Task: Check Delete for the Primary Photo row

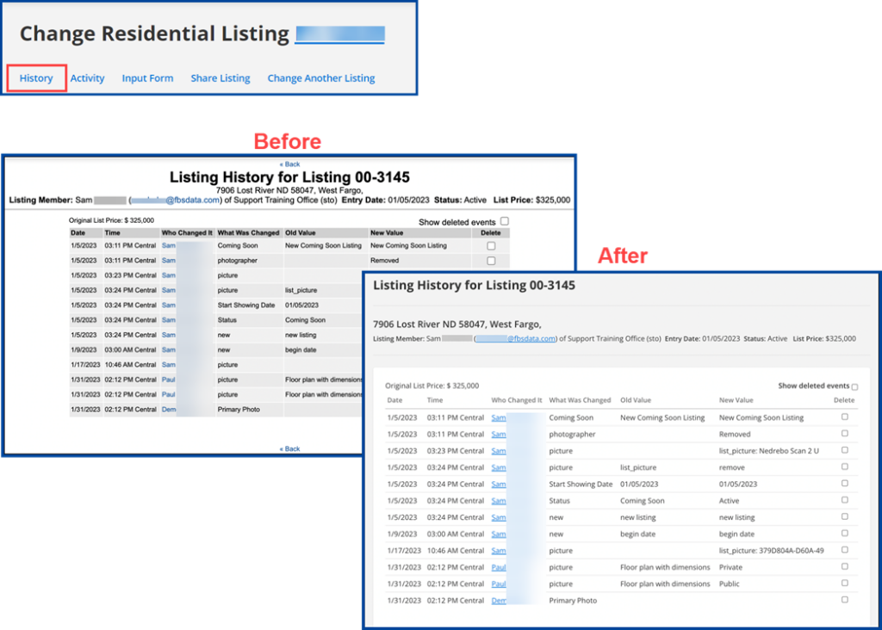Action: click(x=844, y=600)
